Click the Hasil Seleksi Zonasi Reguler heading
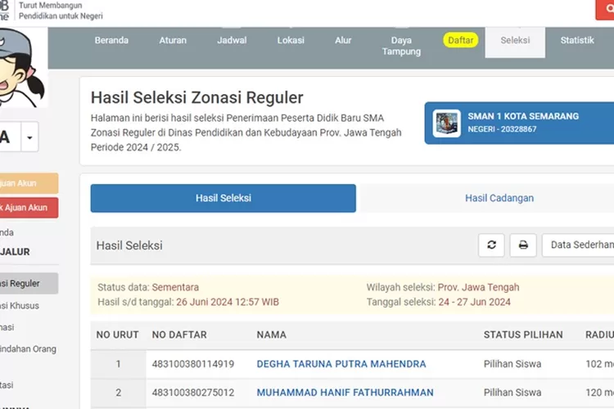 (x=197, y=98)
